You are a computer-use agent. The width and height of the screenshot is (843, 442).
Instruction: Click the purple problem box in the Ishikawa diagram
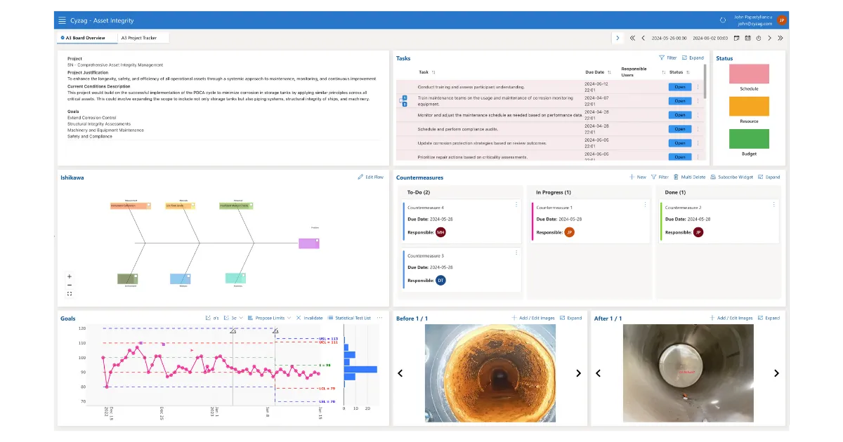(308, 243)
